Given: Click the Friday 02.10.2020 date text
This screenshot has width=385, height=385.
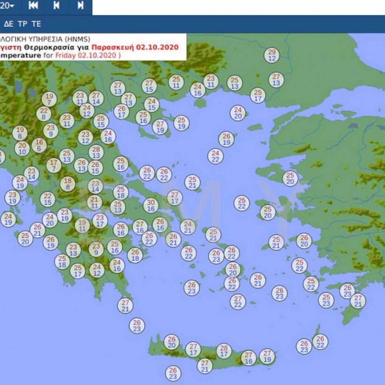Looking at the screenshot, I should (87, 55).
